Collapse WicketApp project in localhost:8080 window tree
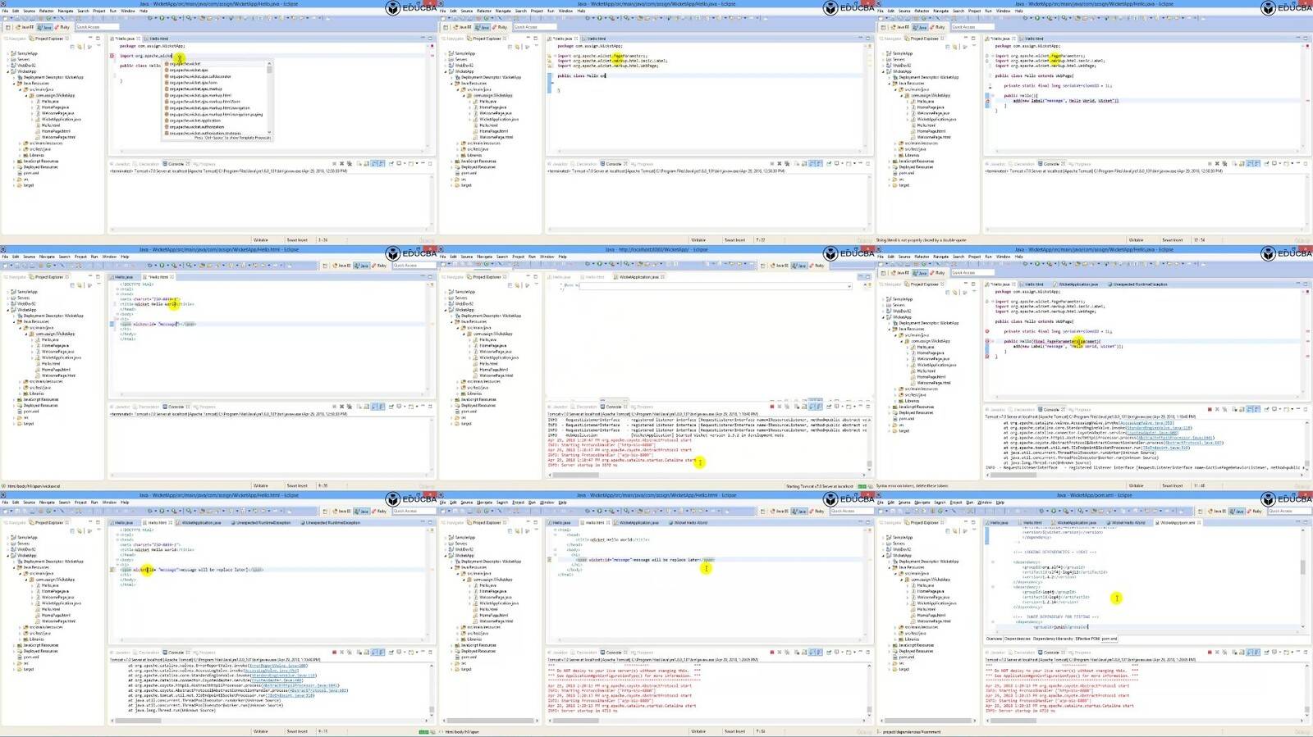Viewport: 1313px width, 737px height. tap(446, 310)
